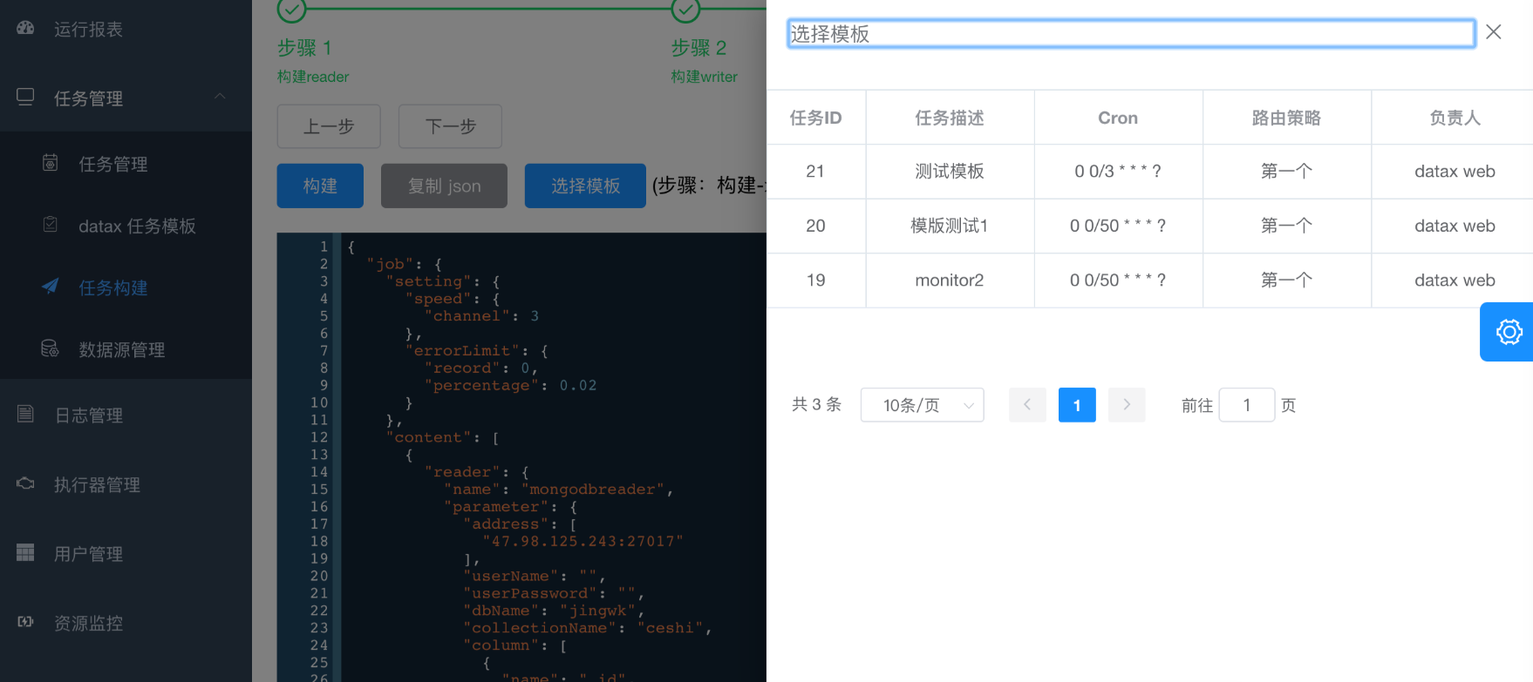Click the 任务描述 column header
Viewport: 1533px width, 682px height.
(950, 118)
